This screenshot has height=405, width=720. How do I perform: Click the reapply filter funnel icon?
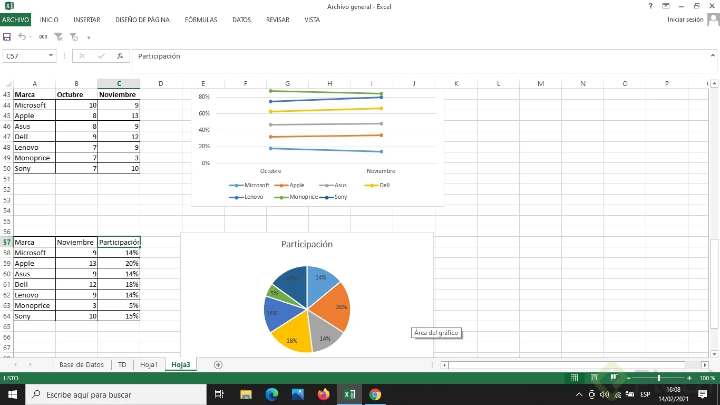74,37
